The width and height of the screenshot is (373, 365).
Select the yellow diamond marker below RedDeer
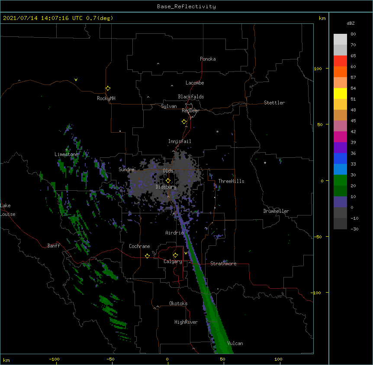click(184, 122)
